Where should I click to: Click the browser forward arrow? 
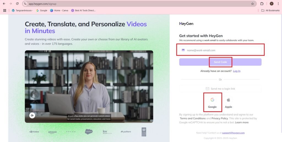pos(11,4)
